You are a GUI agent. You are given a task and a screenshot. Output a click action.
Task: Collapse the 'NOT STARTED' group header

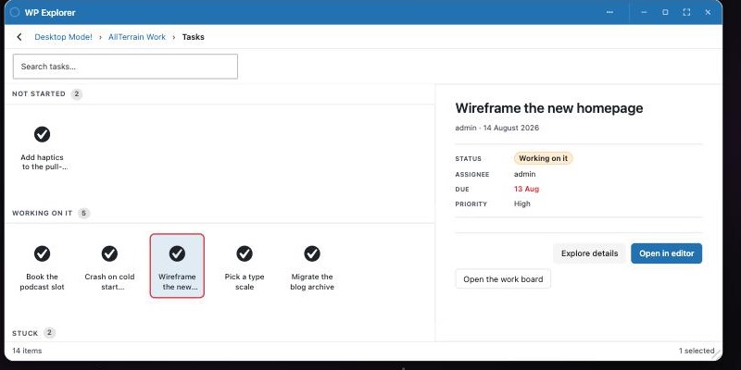(x=39, y=94)
